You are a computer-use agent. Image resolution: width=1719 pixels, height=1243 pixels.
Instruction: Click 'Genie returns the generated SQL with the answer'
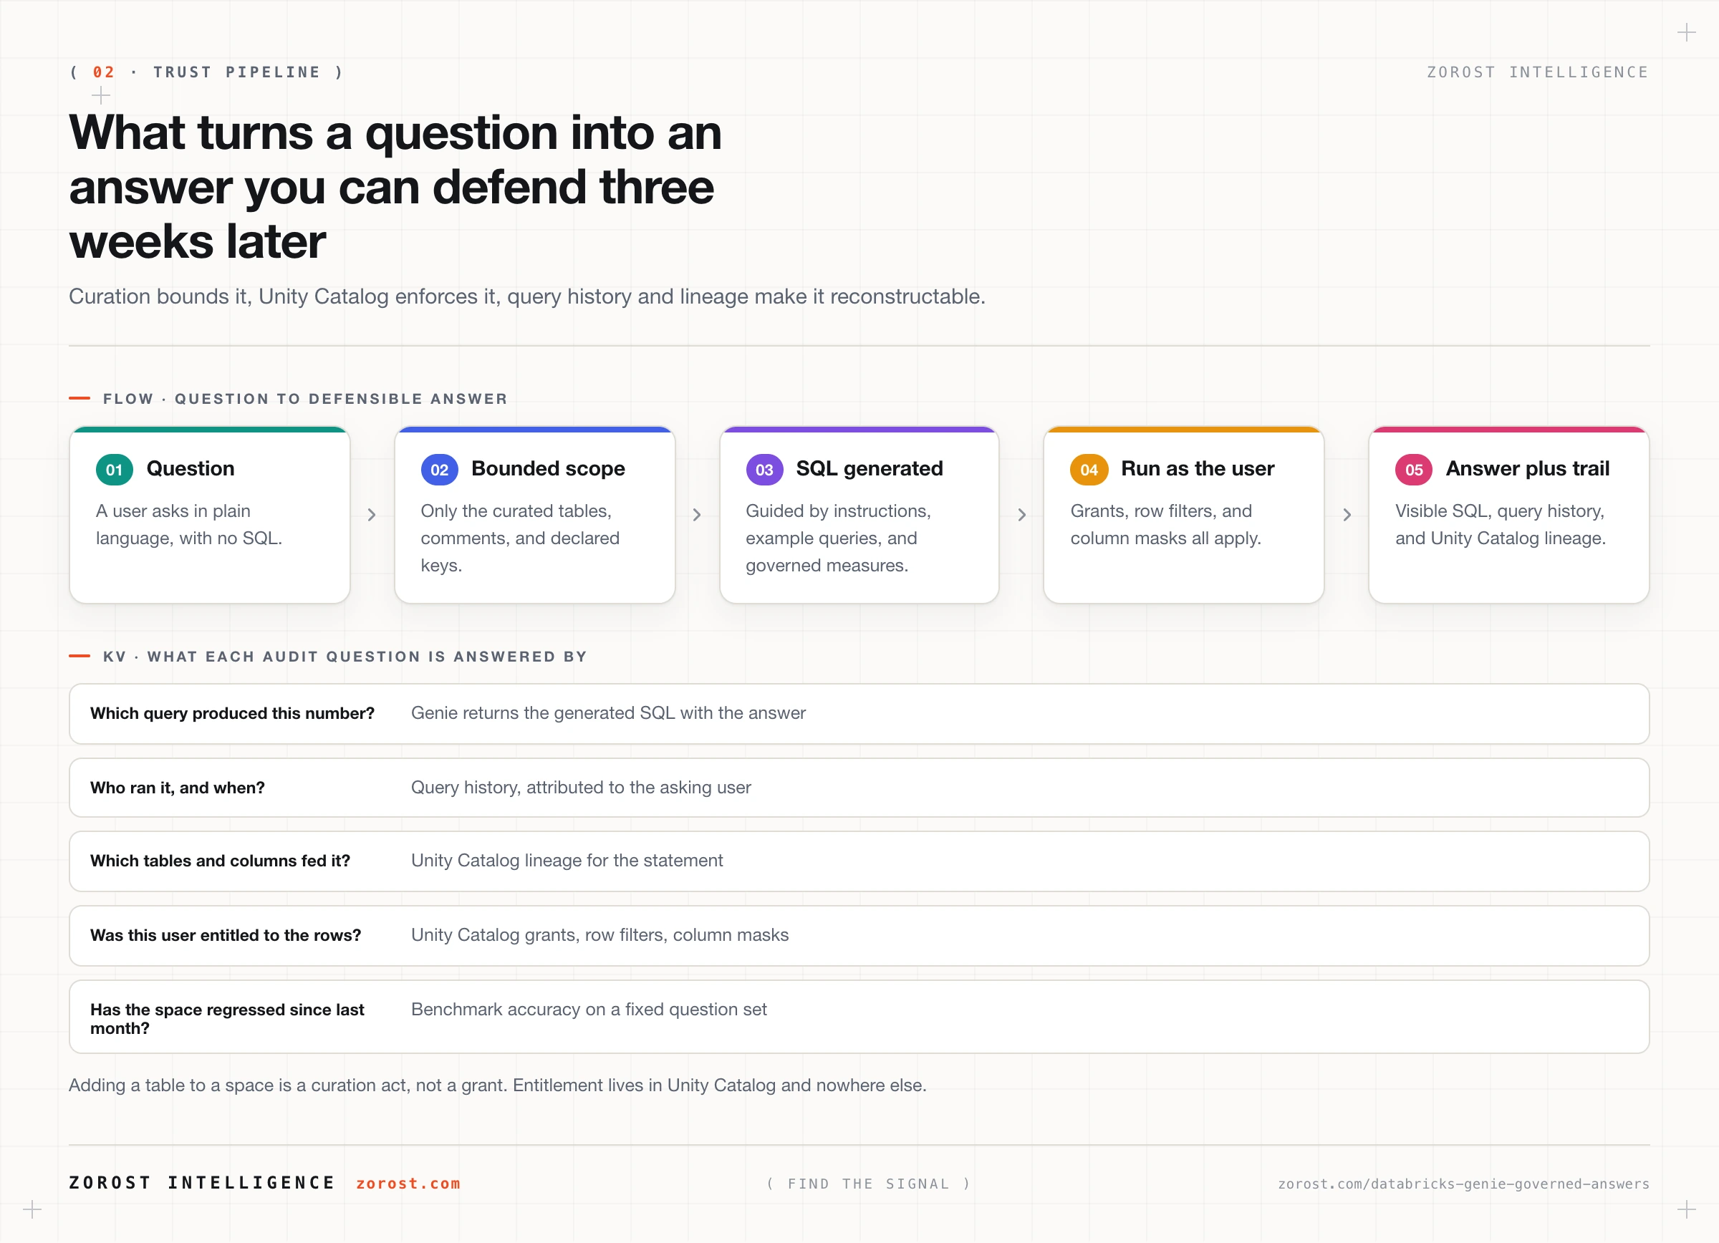pyautogui.click(x=608, y=712)
